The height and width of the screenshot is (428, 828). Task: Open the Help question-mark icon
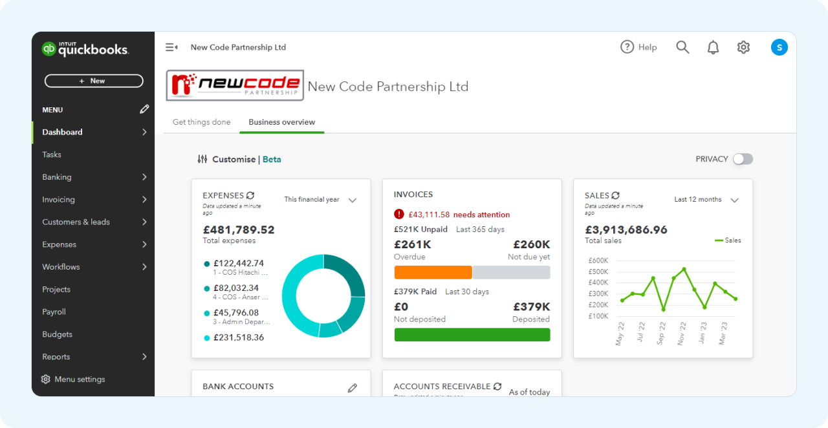[x=627, y=47]
